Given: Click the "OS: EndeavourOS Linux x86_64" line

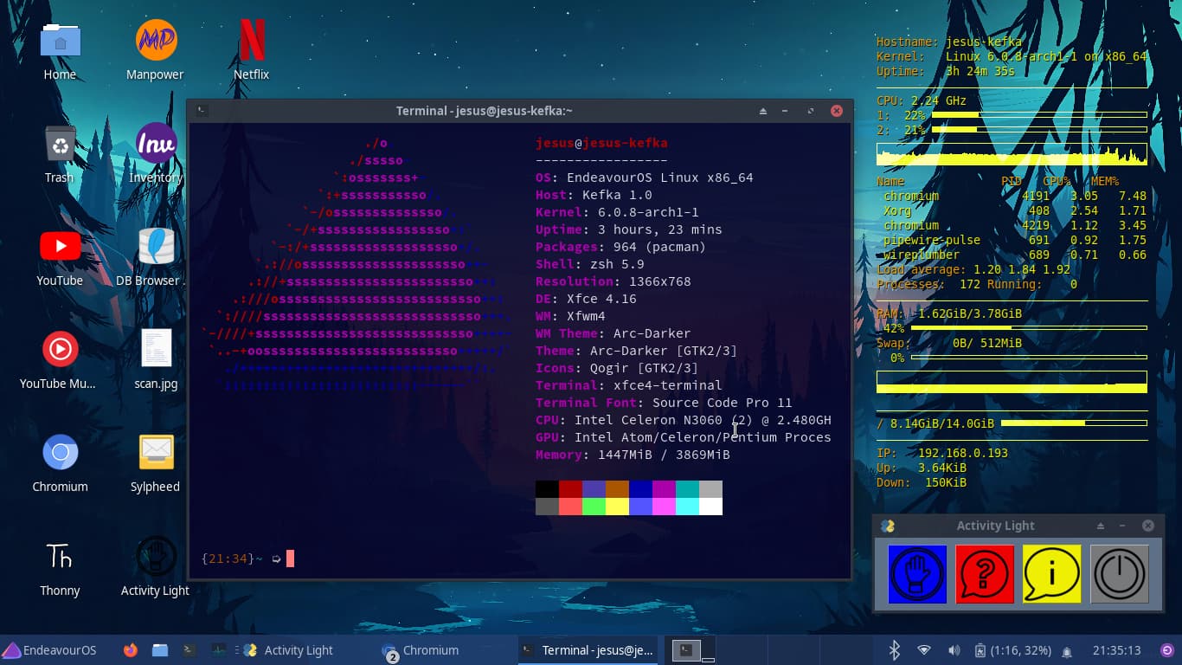Looking at the screenshot, I should coord(645,178).
